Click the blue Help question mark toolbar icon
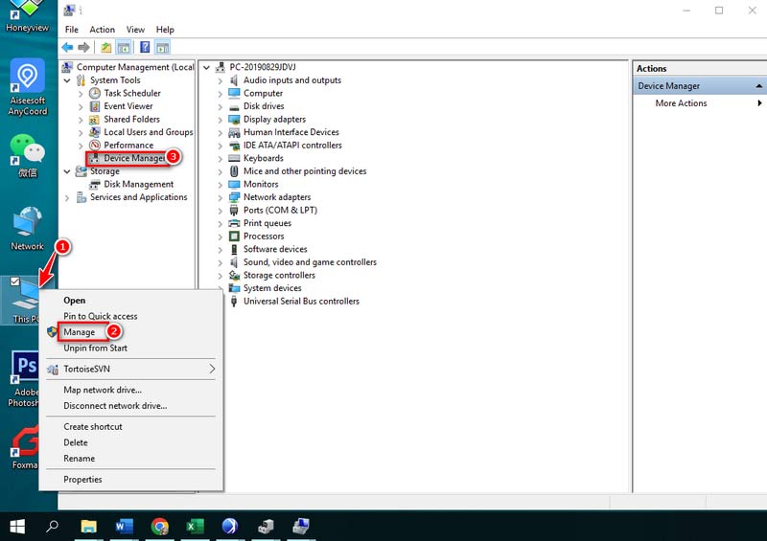Image resolution: width=767 pixels, height=541 pixels. (145, 48)
